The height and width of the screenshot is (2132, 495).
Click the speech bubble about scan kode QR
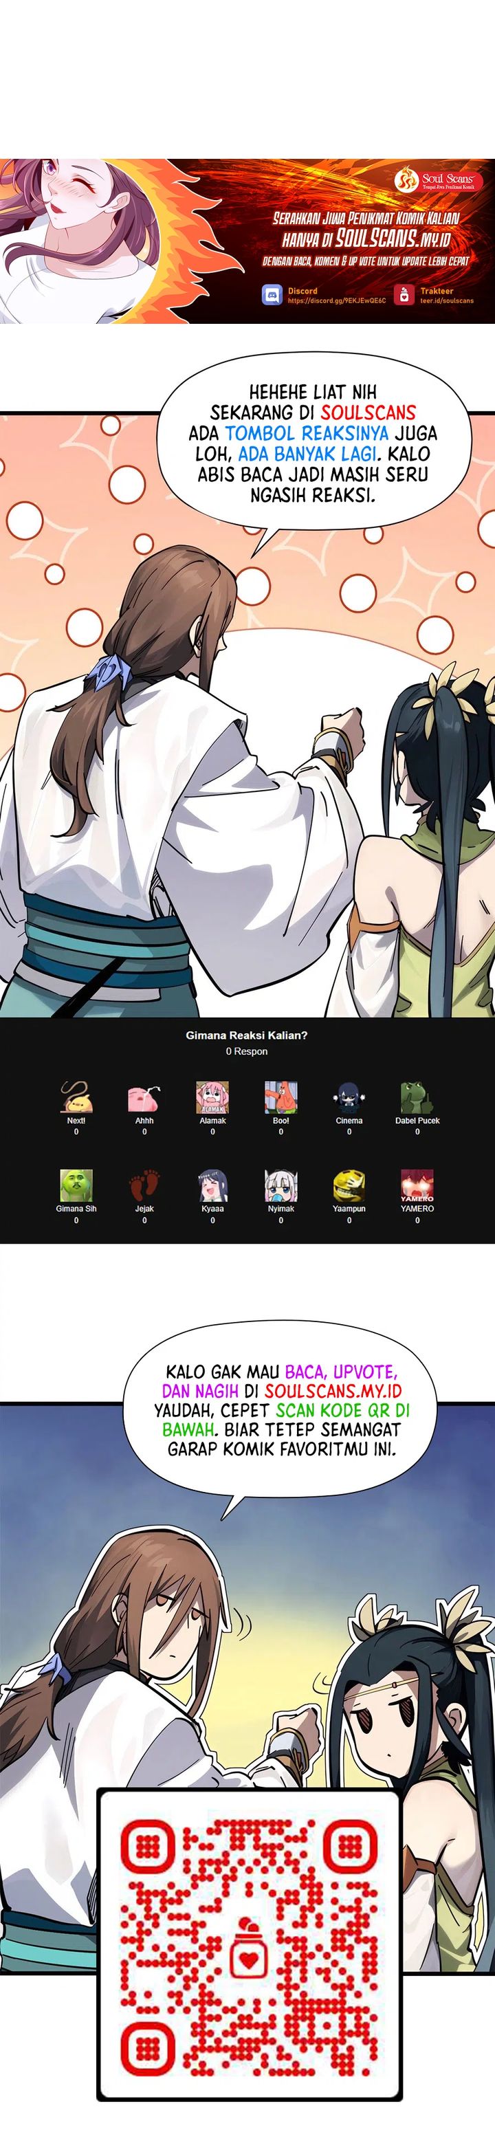click(x=281, y=1410)
